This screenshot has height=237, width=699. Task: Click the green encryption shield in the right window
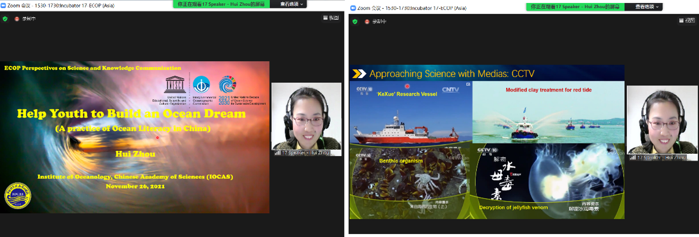click(x=355, y=21)
